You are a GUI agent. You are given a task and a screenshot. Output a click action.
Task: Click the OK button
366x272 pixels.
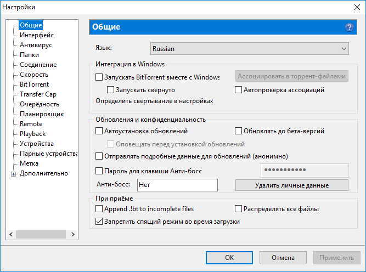[229, 257]
